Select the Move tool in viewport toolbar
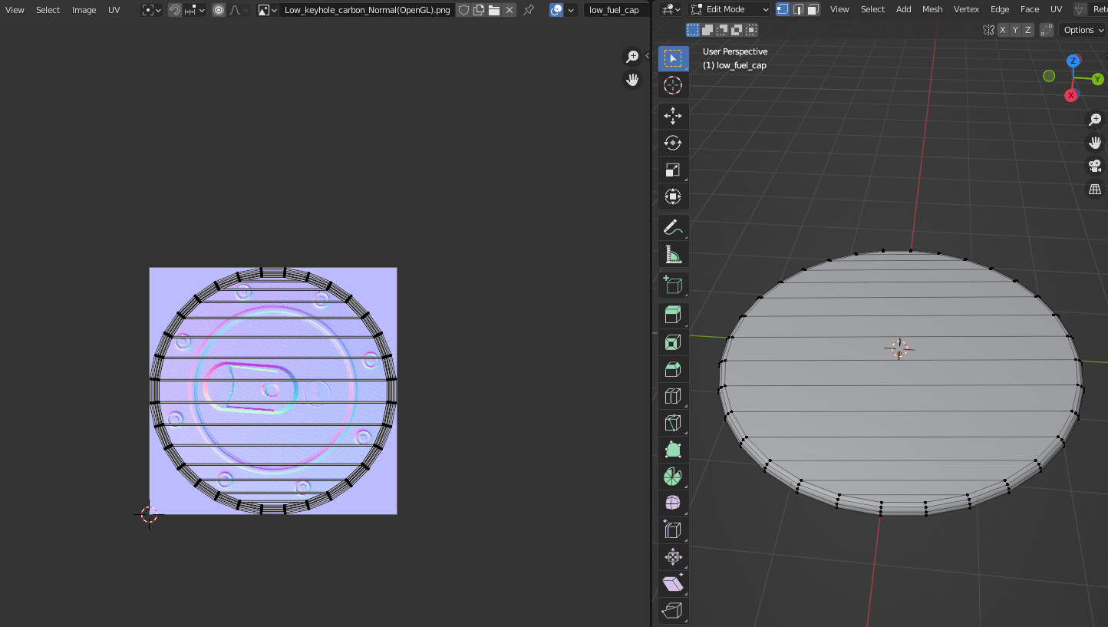Image resolution: width=1108 pixels, height=627 pixels. [673, 116]
